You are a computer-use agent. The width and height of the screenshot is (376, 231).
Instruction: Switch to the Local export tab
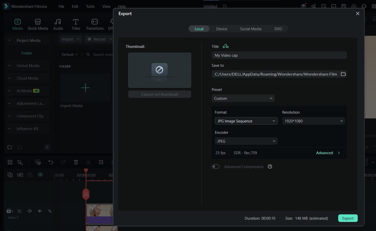(199, 29)
